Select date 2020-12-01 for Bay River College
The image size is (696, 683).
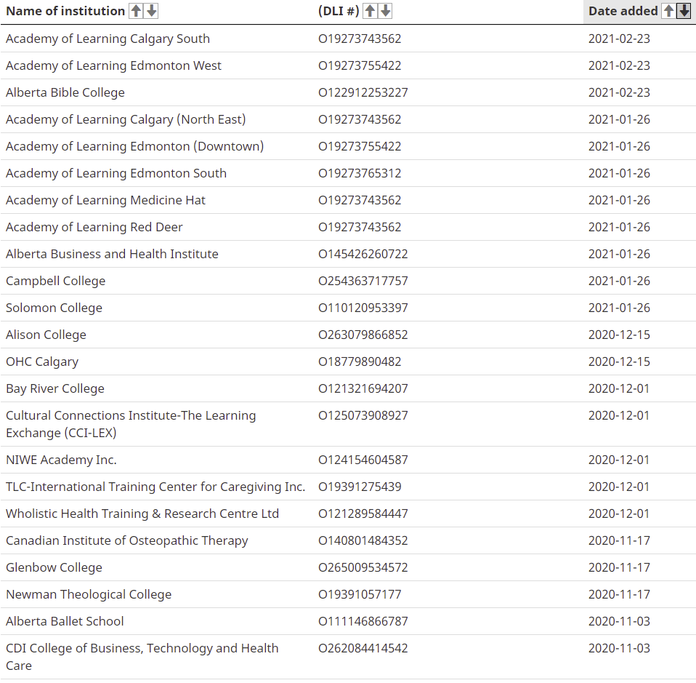(x=619, y=389)
